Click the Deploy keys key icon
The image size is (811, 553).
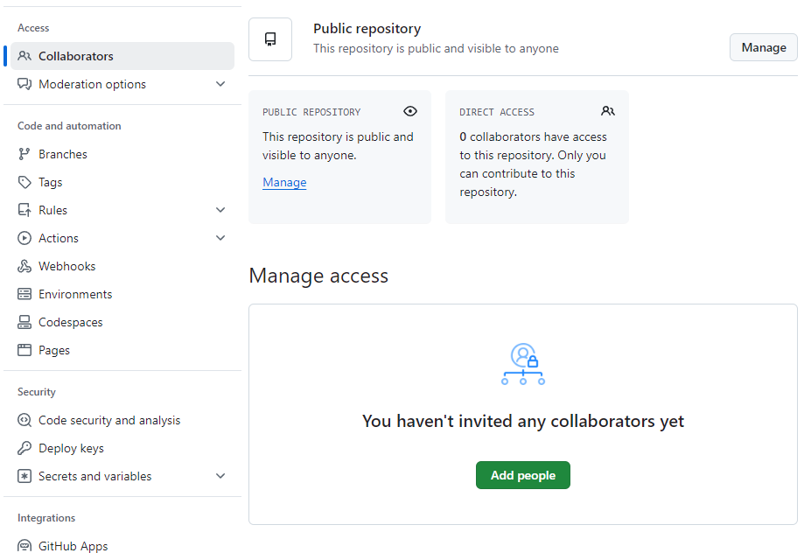pyautogui.click(x=24, y=448)
